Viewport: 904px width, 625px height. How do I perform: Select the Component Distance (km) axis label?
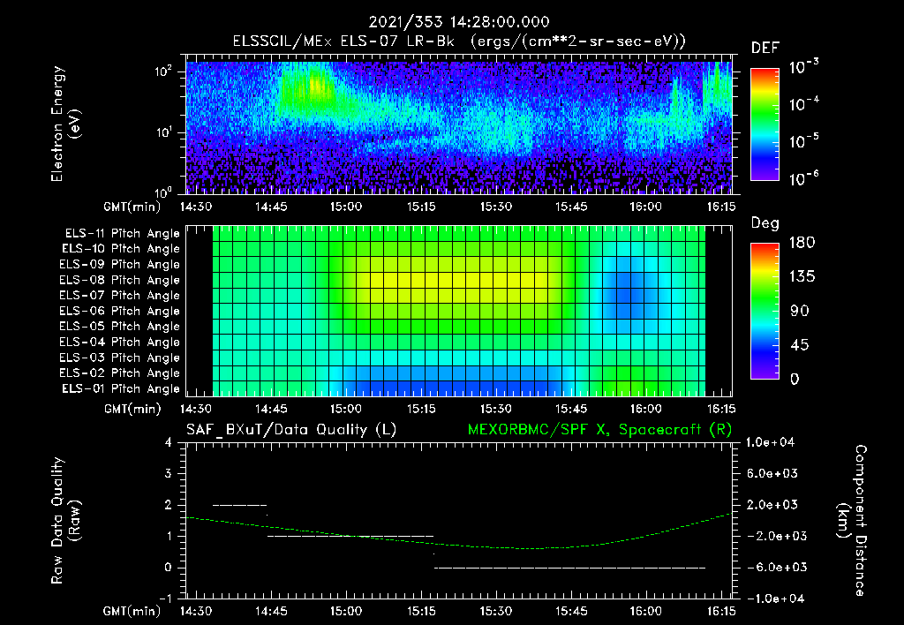pyautogui.click(x=852, y=521)
